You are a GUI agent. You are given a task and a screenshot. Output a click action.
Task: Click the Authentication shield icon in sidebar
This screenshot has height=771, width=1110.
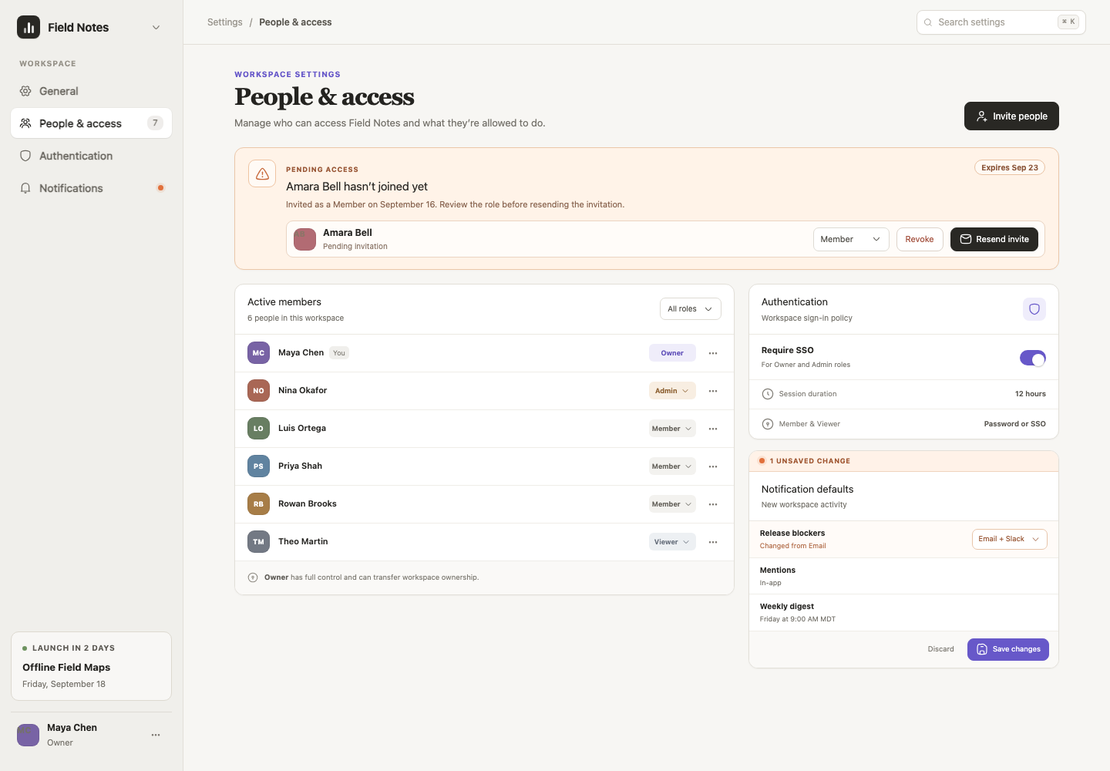[25, 156]
